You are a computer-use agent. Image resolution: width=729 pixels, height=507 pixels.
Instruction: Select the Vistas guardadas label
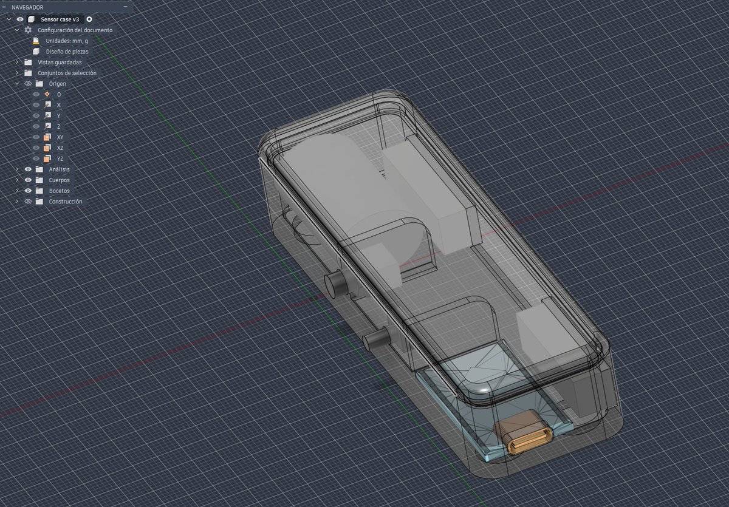point(60,62)
